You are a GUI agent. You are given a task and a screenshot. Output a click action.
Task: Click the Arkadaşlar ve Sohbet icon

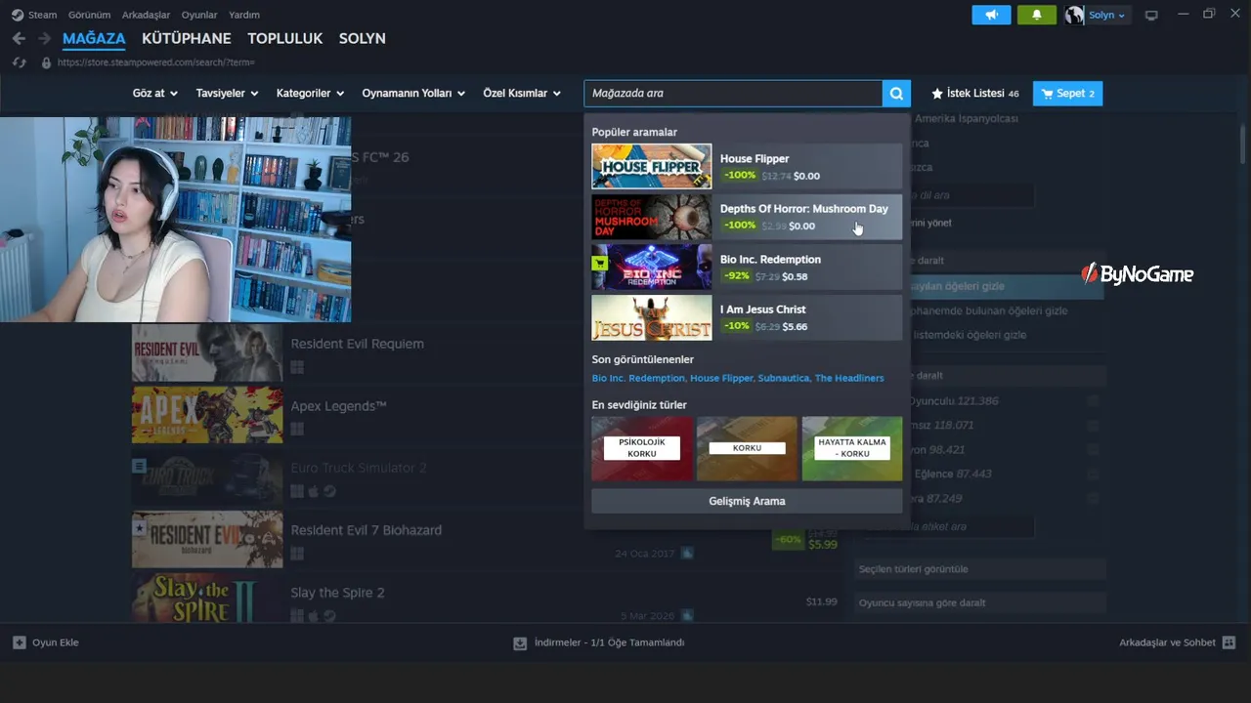click(x=1229, y=642)
